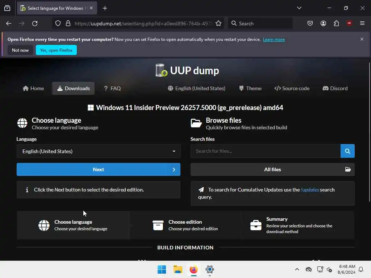Select the Choose edition step
Screen dimensions: 371x278
[x=185, y=225]
